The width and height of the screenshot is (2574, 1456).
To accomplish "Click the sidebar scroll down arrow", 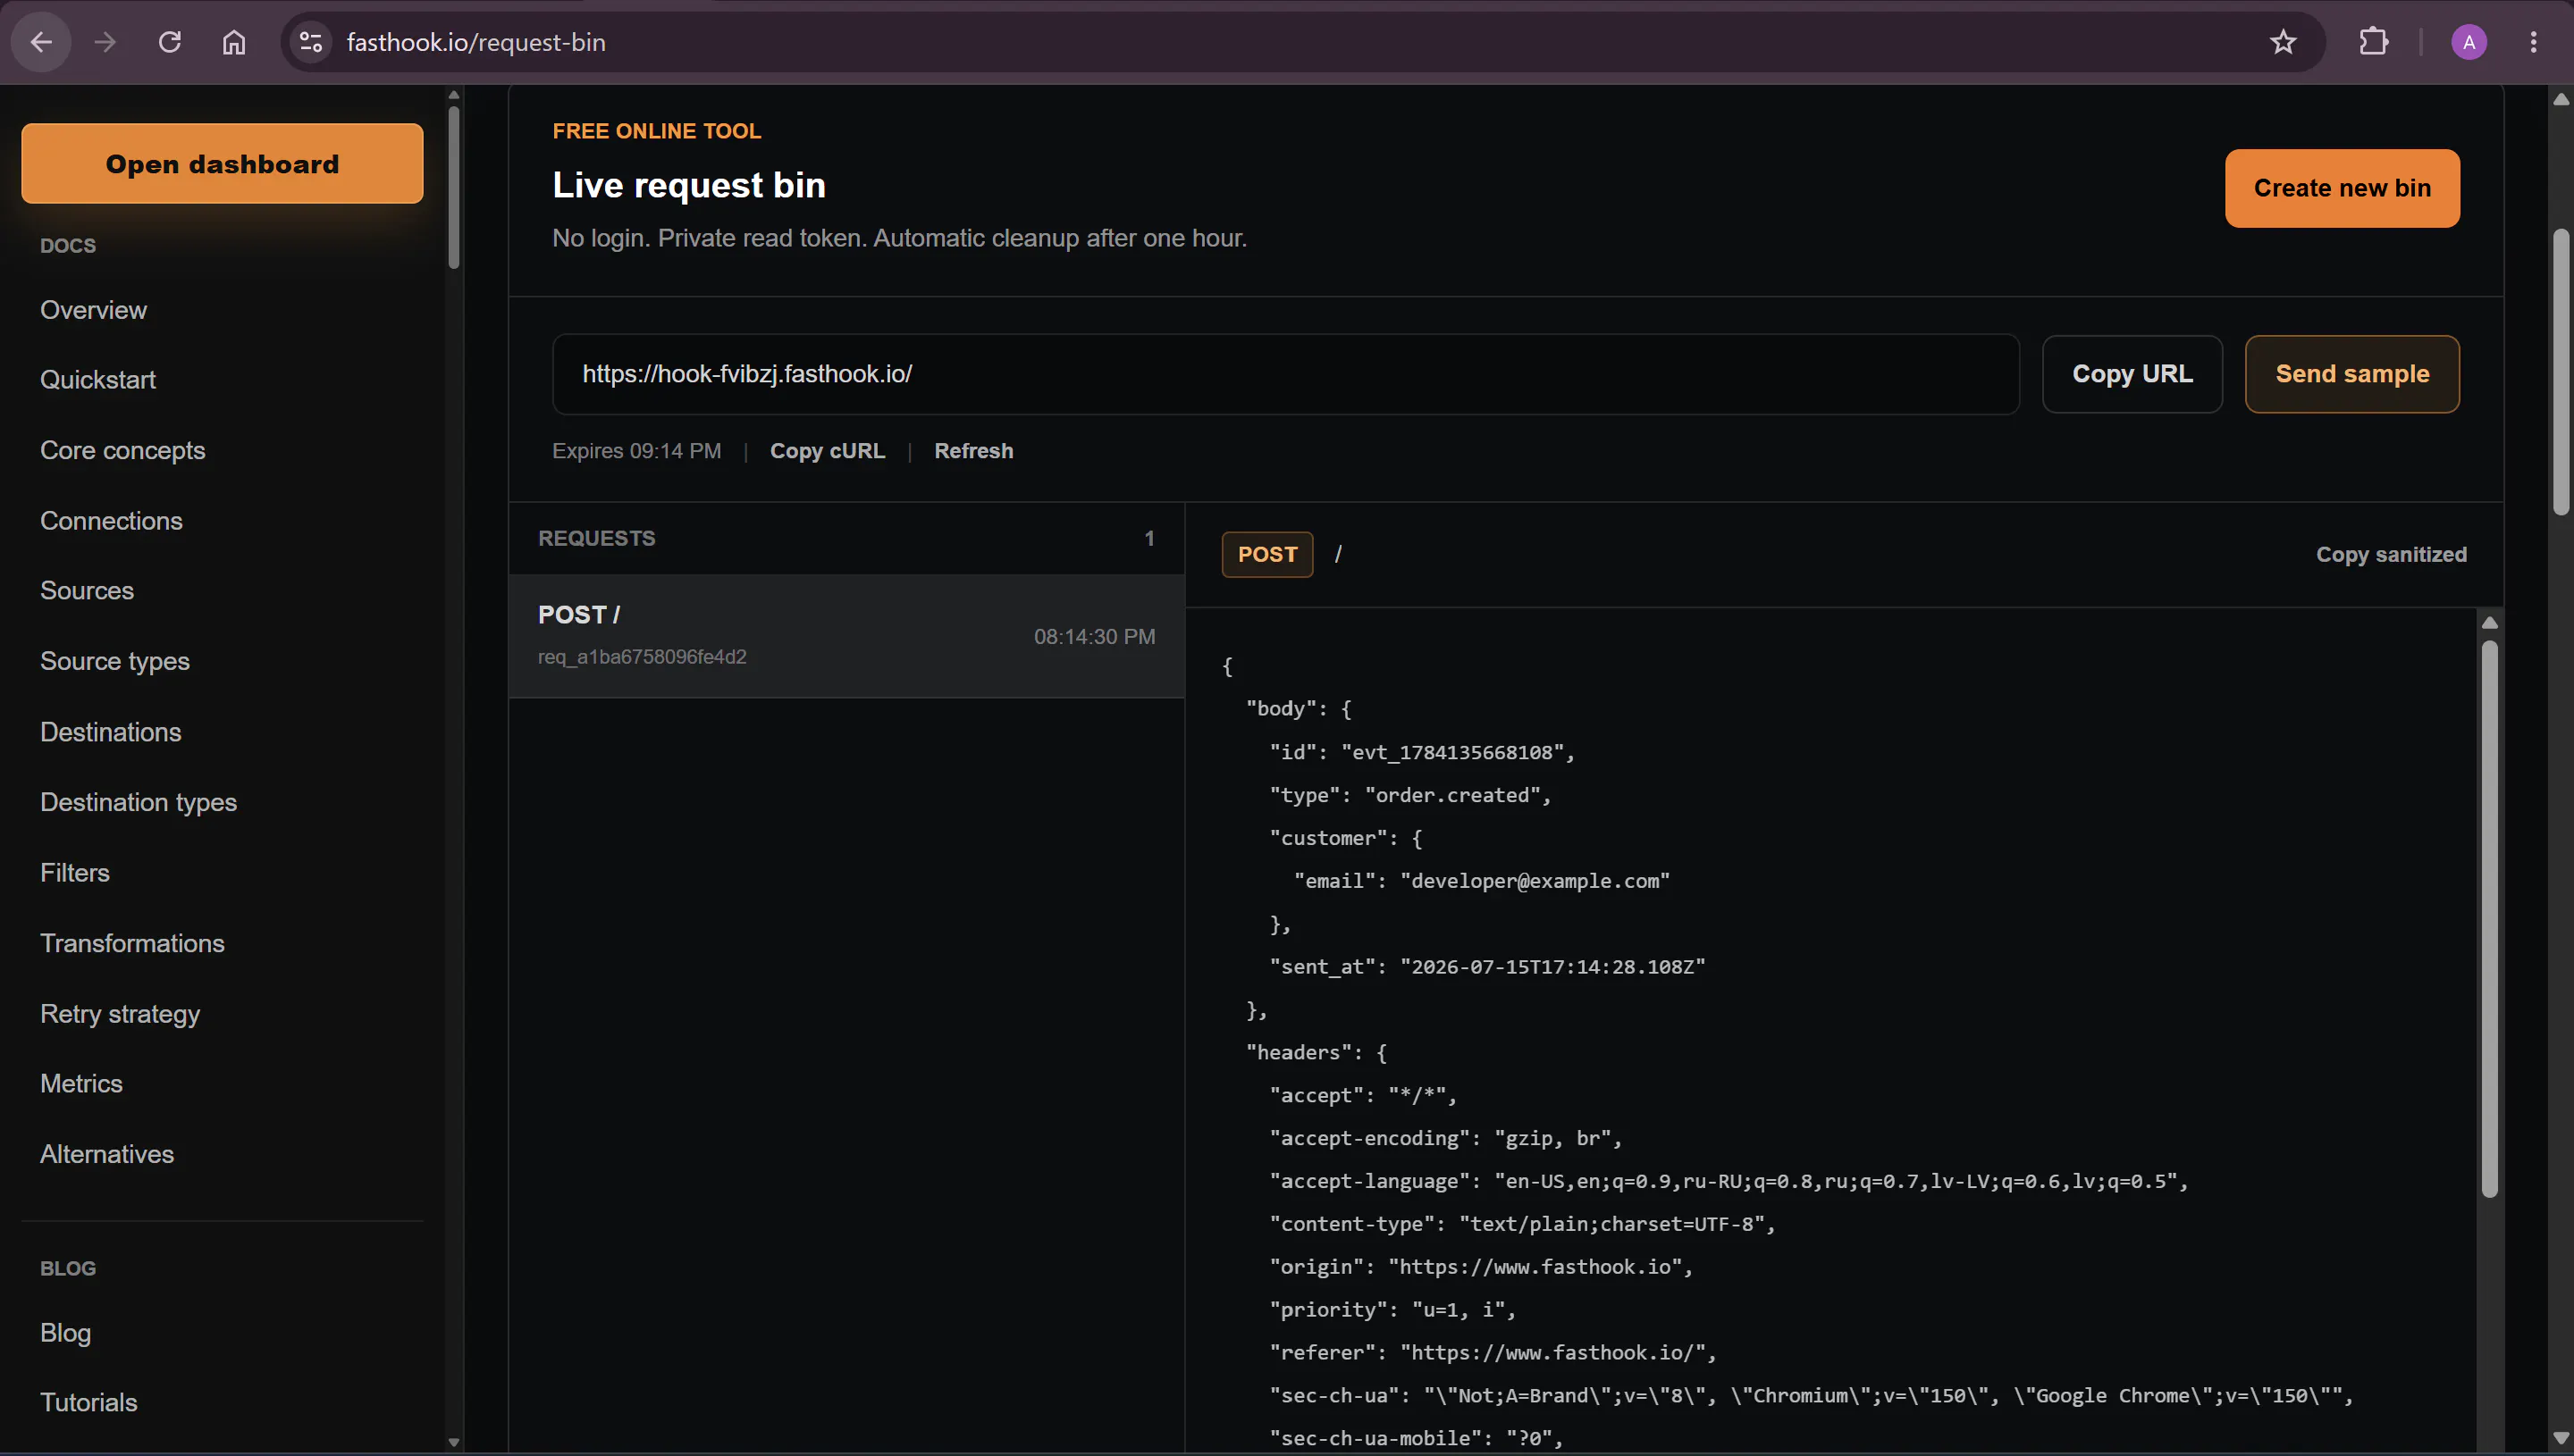I will click(x=453, y=1442).
